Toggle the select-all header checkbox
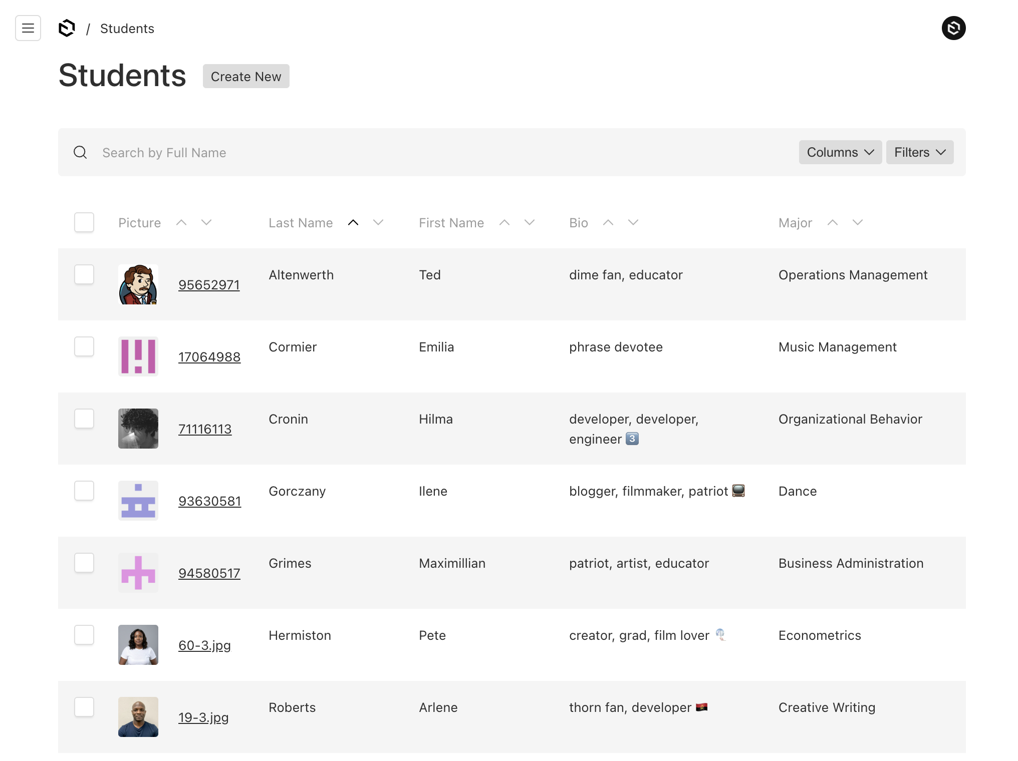 pyautogui.click(x=84, y=222)
